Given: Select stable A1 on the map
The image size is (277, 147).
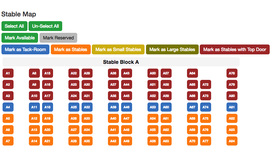Looking at the screenshot, I should pyautogui.click(x=8, y=73).
